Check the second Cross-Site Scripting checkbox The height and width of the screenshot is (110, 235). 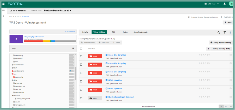pyautogui.click(x=81, y=65)
